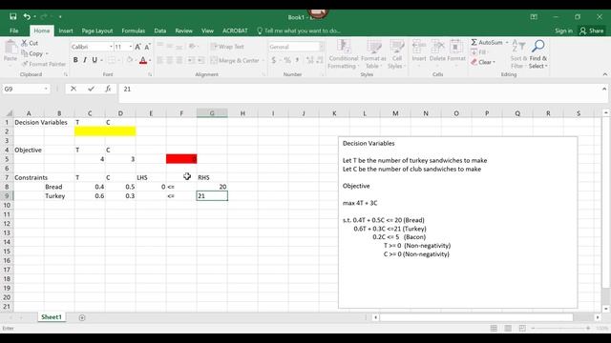Switch to the View tab
611x343 pixels.
coord(207,30)
